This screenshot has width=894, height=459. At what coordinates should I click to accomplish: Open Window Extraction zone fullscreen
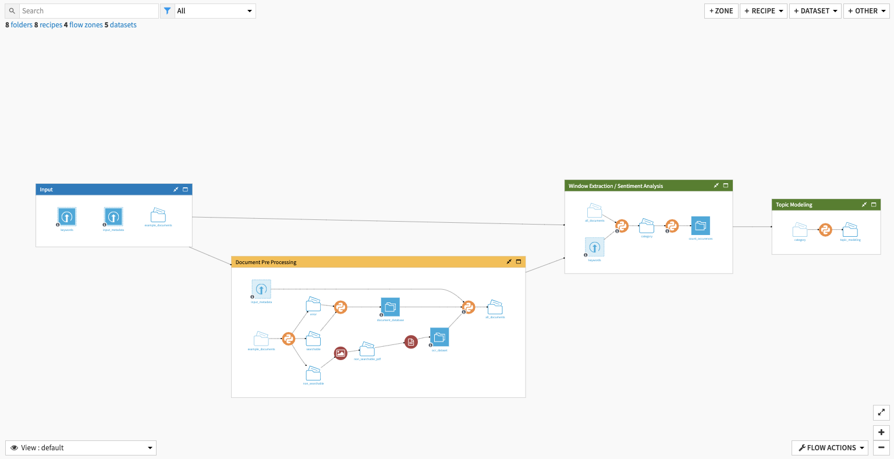[x=726, y=186]
